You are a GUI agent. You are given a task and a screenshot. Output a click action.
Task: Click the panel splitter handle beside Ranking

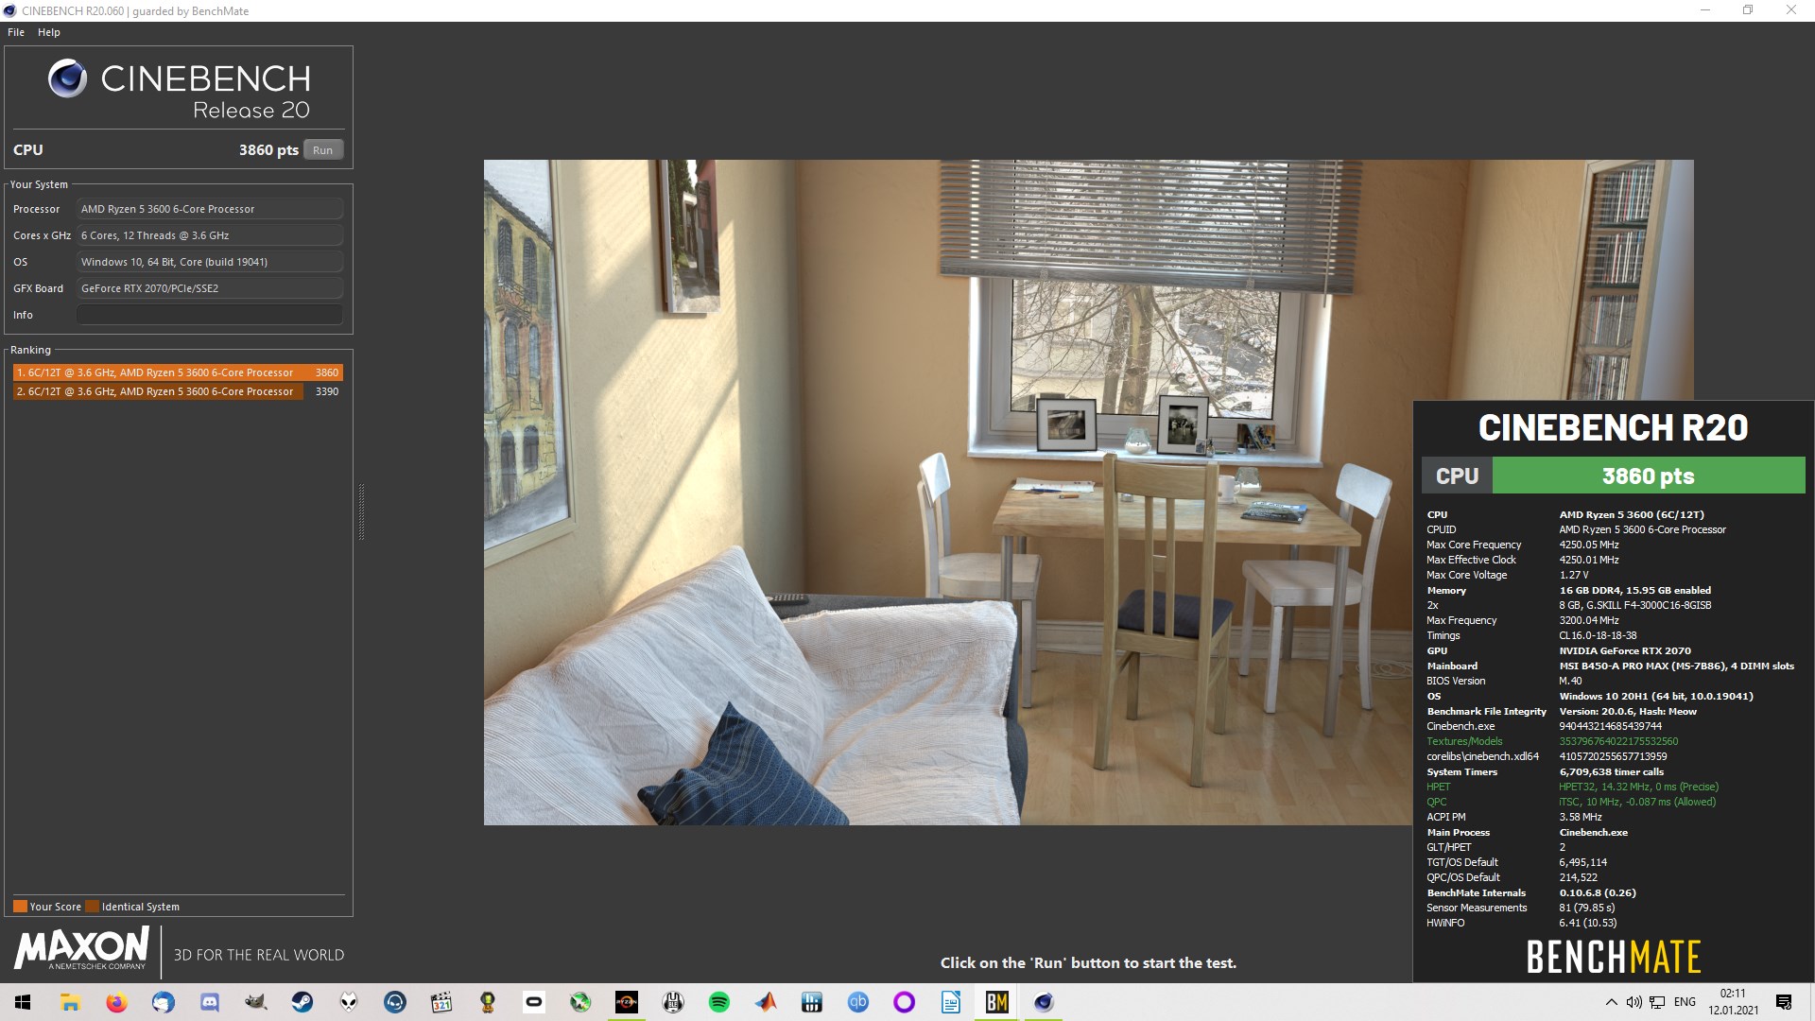(x=361, y=511)
